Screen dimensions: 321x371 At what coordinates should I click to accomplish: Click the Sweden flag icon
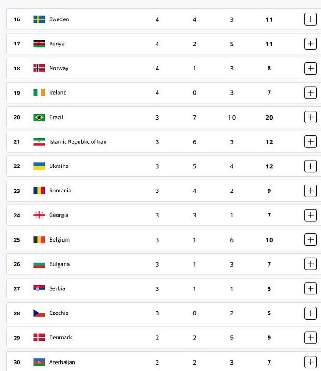[39, 19]
